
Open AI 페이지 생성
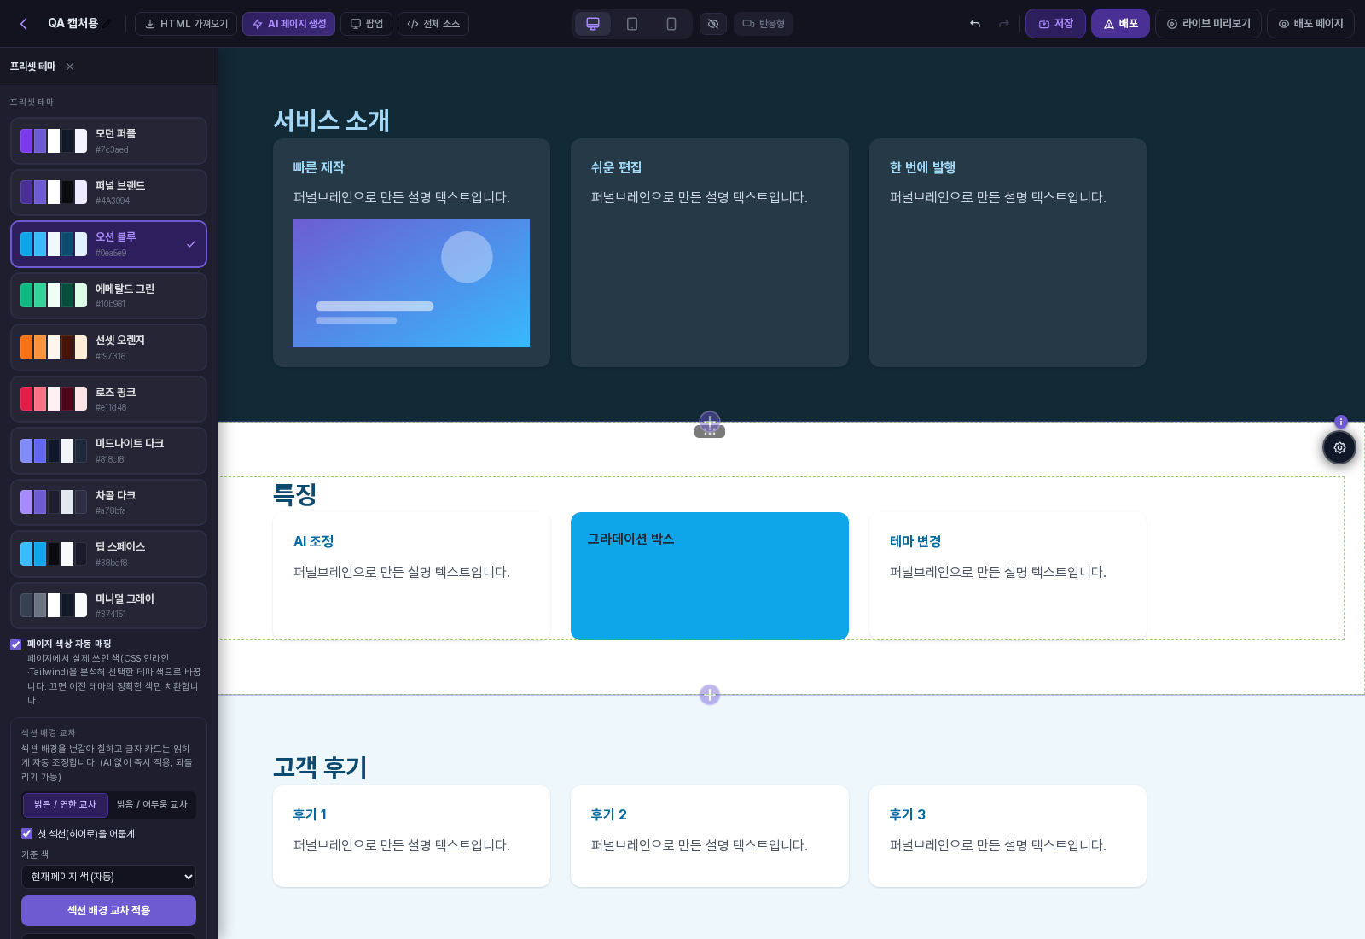pos(288,24)
